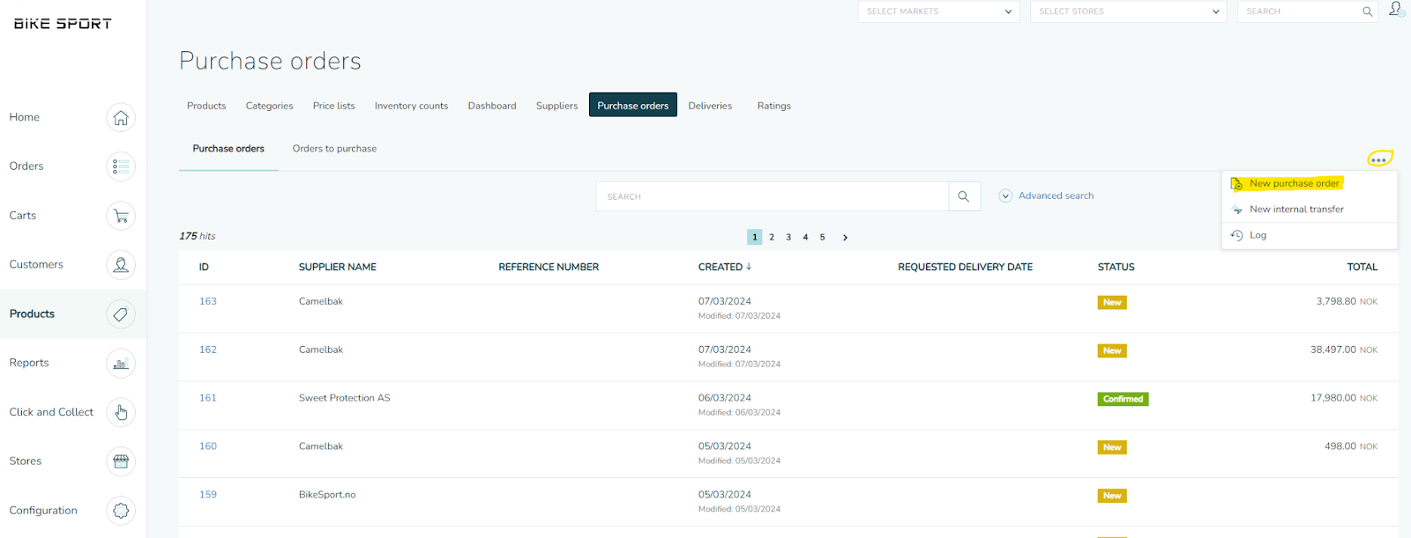Select the Purchase orders sub-tab
1411x538 pixels.
228,149
